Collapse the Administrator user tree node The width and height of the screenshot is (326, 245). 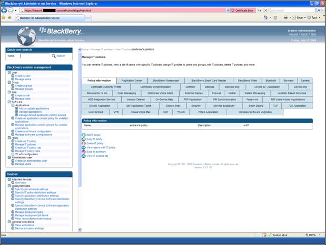tap(9, 158)
